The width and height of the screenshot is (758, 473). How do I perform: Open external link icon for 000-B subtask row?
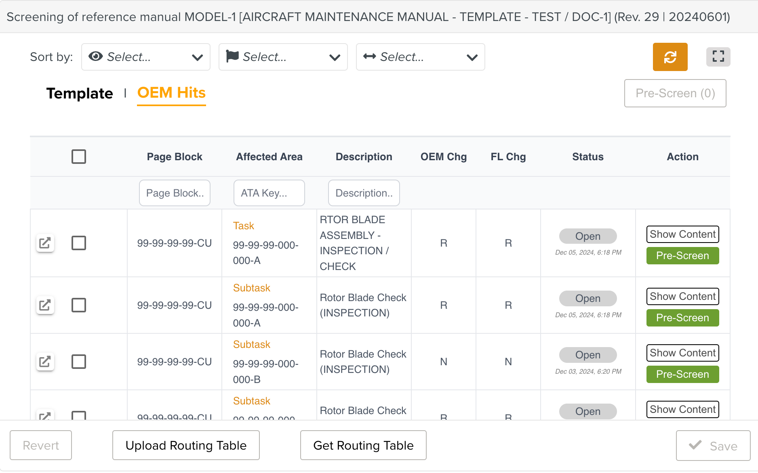coord(45,362)
